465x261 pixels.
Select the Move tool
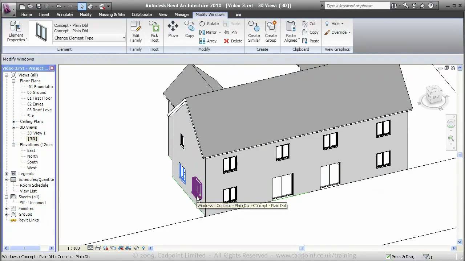(x=173, y=29)
